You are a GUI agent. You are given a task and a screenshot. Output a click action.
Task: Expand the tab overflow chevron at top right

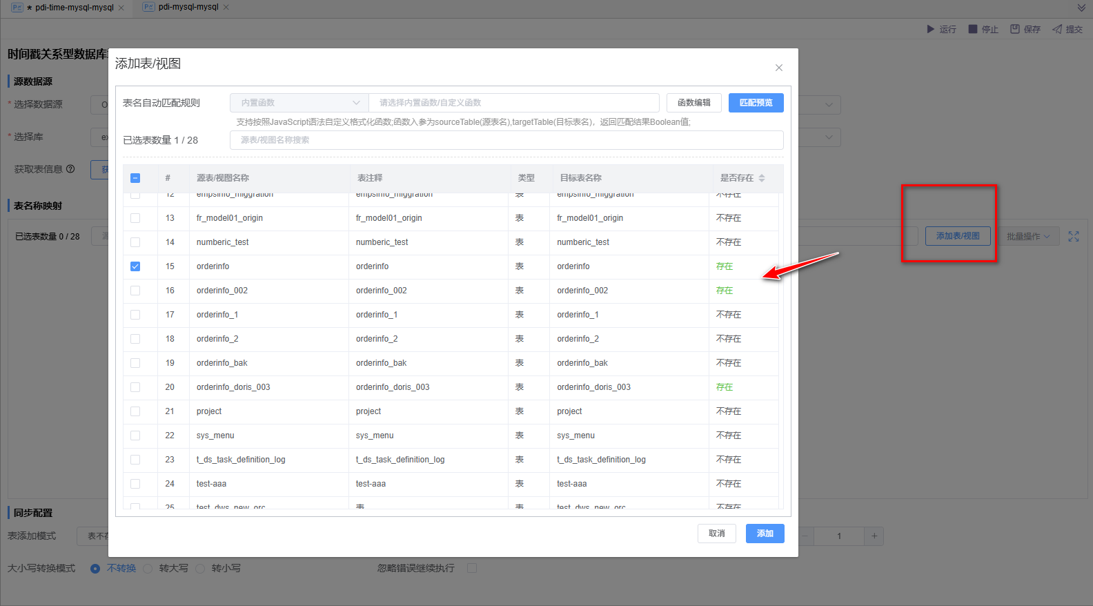1081,8
